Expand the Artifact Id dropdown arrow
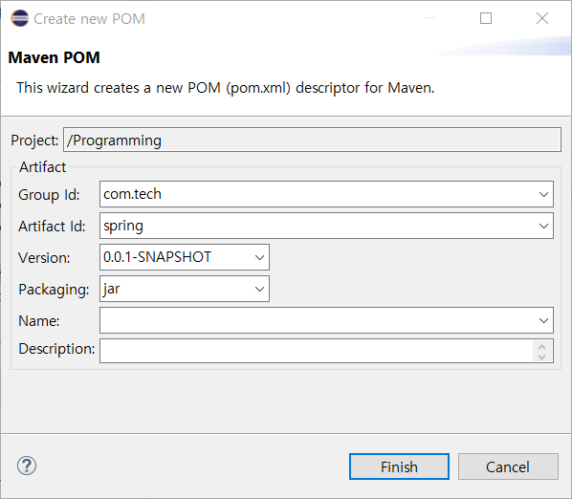Image resolution: width=572 pixels, height=499 pixels. point(543,226)
